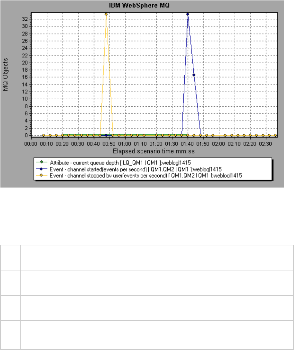Click the green legend line marker
This screenshot has height=350, width=294.
(41, 162)
